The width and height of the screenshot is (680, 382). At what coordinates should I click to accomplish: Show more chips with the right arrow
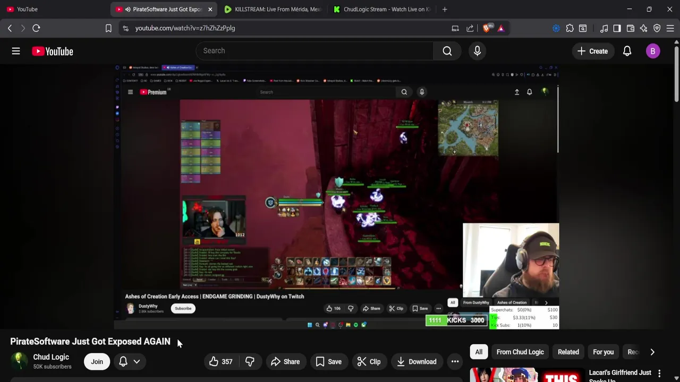[x=652, y=352]
